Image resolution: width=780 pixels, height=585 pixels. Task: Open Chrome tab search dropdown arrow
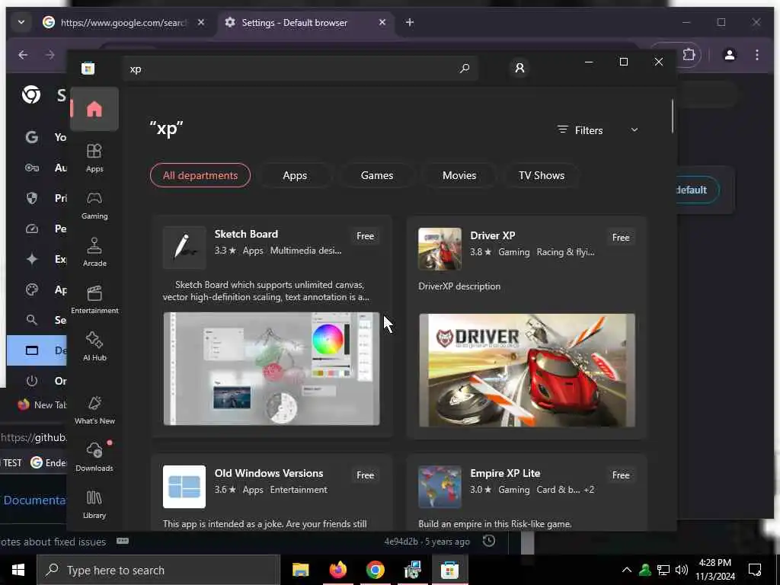coord(21,22)
